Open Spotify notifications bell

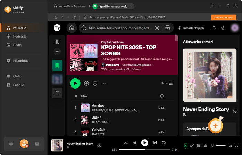point(214,28)
